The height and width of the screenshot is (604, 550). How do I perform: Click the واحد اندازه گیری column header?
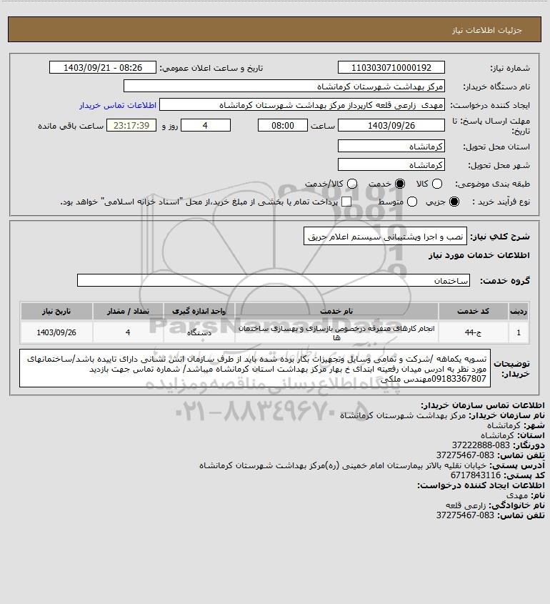point(199,311)
